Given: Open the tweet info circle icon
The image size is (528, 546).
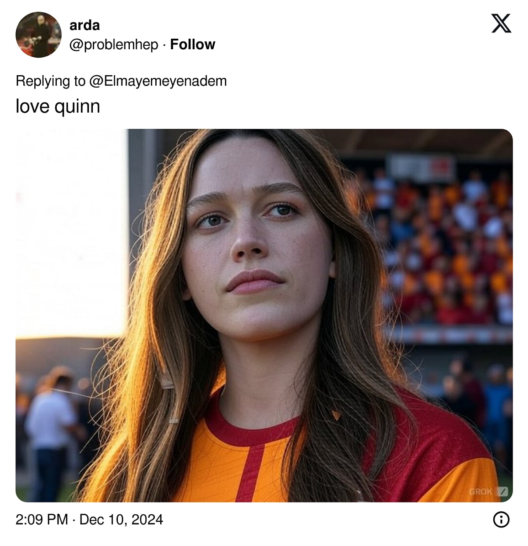Looking at the screenshot, I should pos(501,520).
